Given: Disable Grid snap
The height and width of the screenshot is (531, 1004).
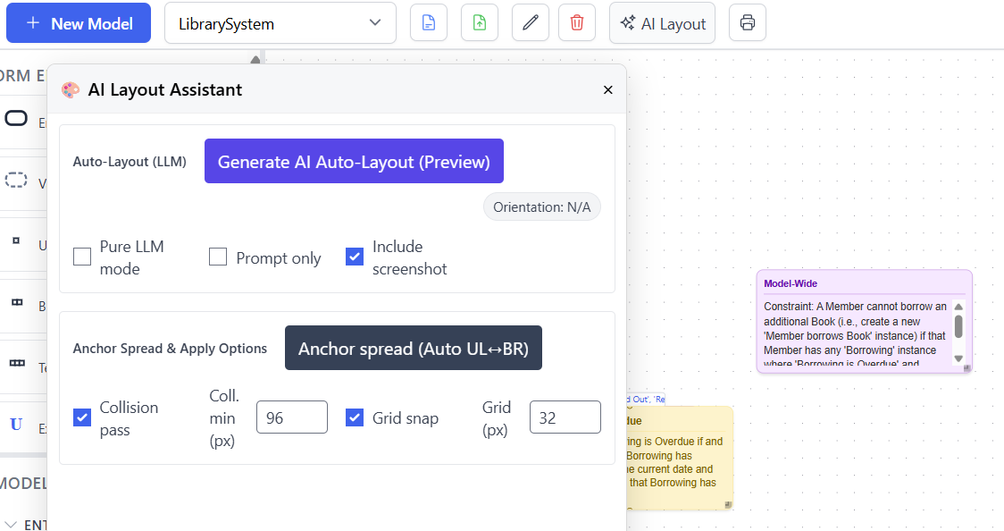Looking at the screenshot, I should pos(356,417).
